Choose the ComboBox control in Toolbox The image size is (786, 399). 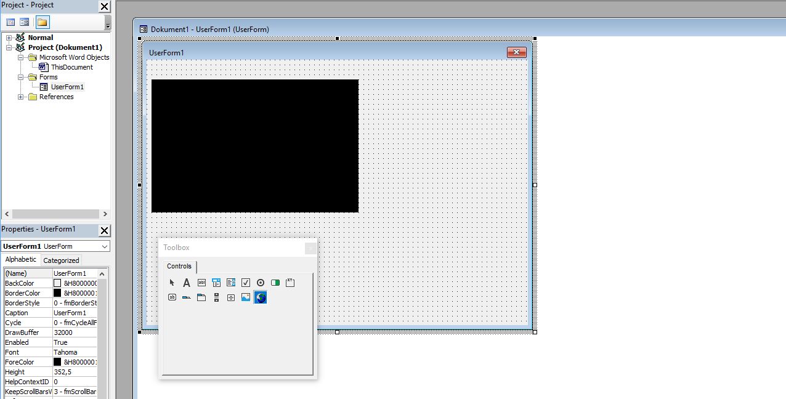pyautogui.click(x=216, y=283)
